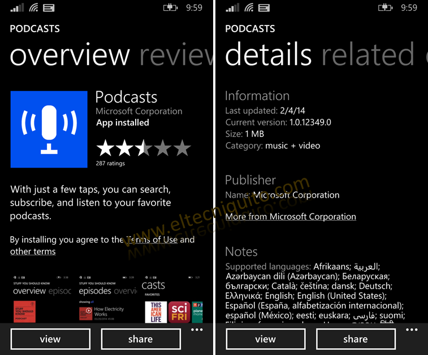
Task: Tap the PODCASTS header on the left screen
Action: [35, 29]
